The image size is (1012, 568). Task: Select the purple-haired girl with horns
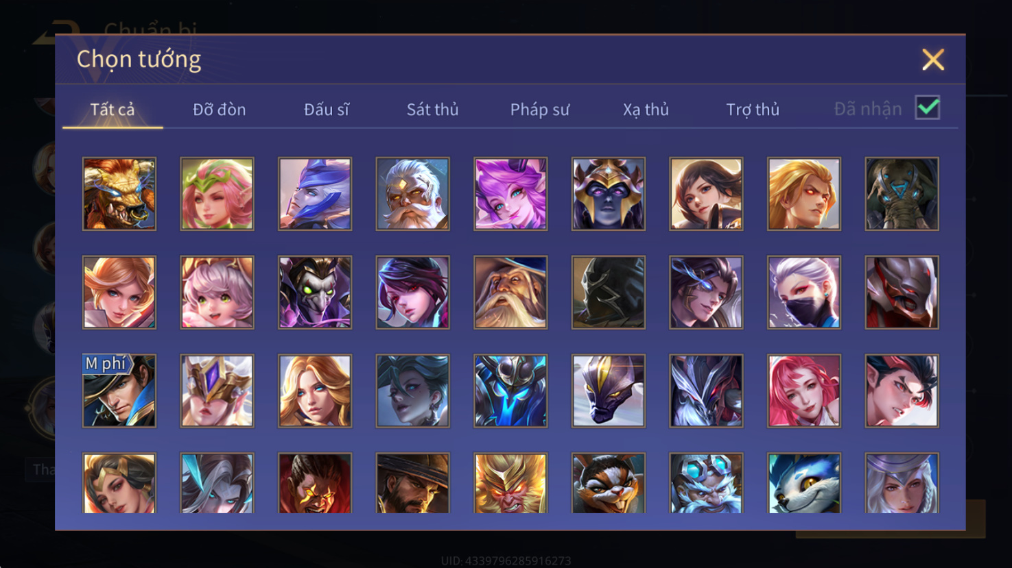(510, 194)
